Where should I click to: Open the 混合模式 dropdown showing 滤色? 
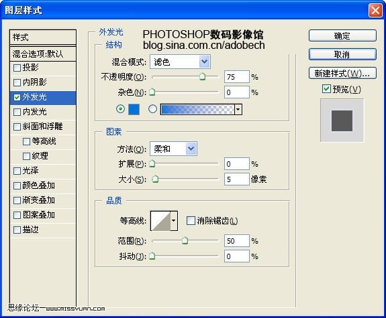click(180, 62)
